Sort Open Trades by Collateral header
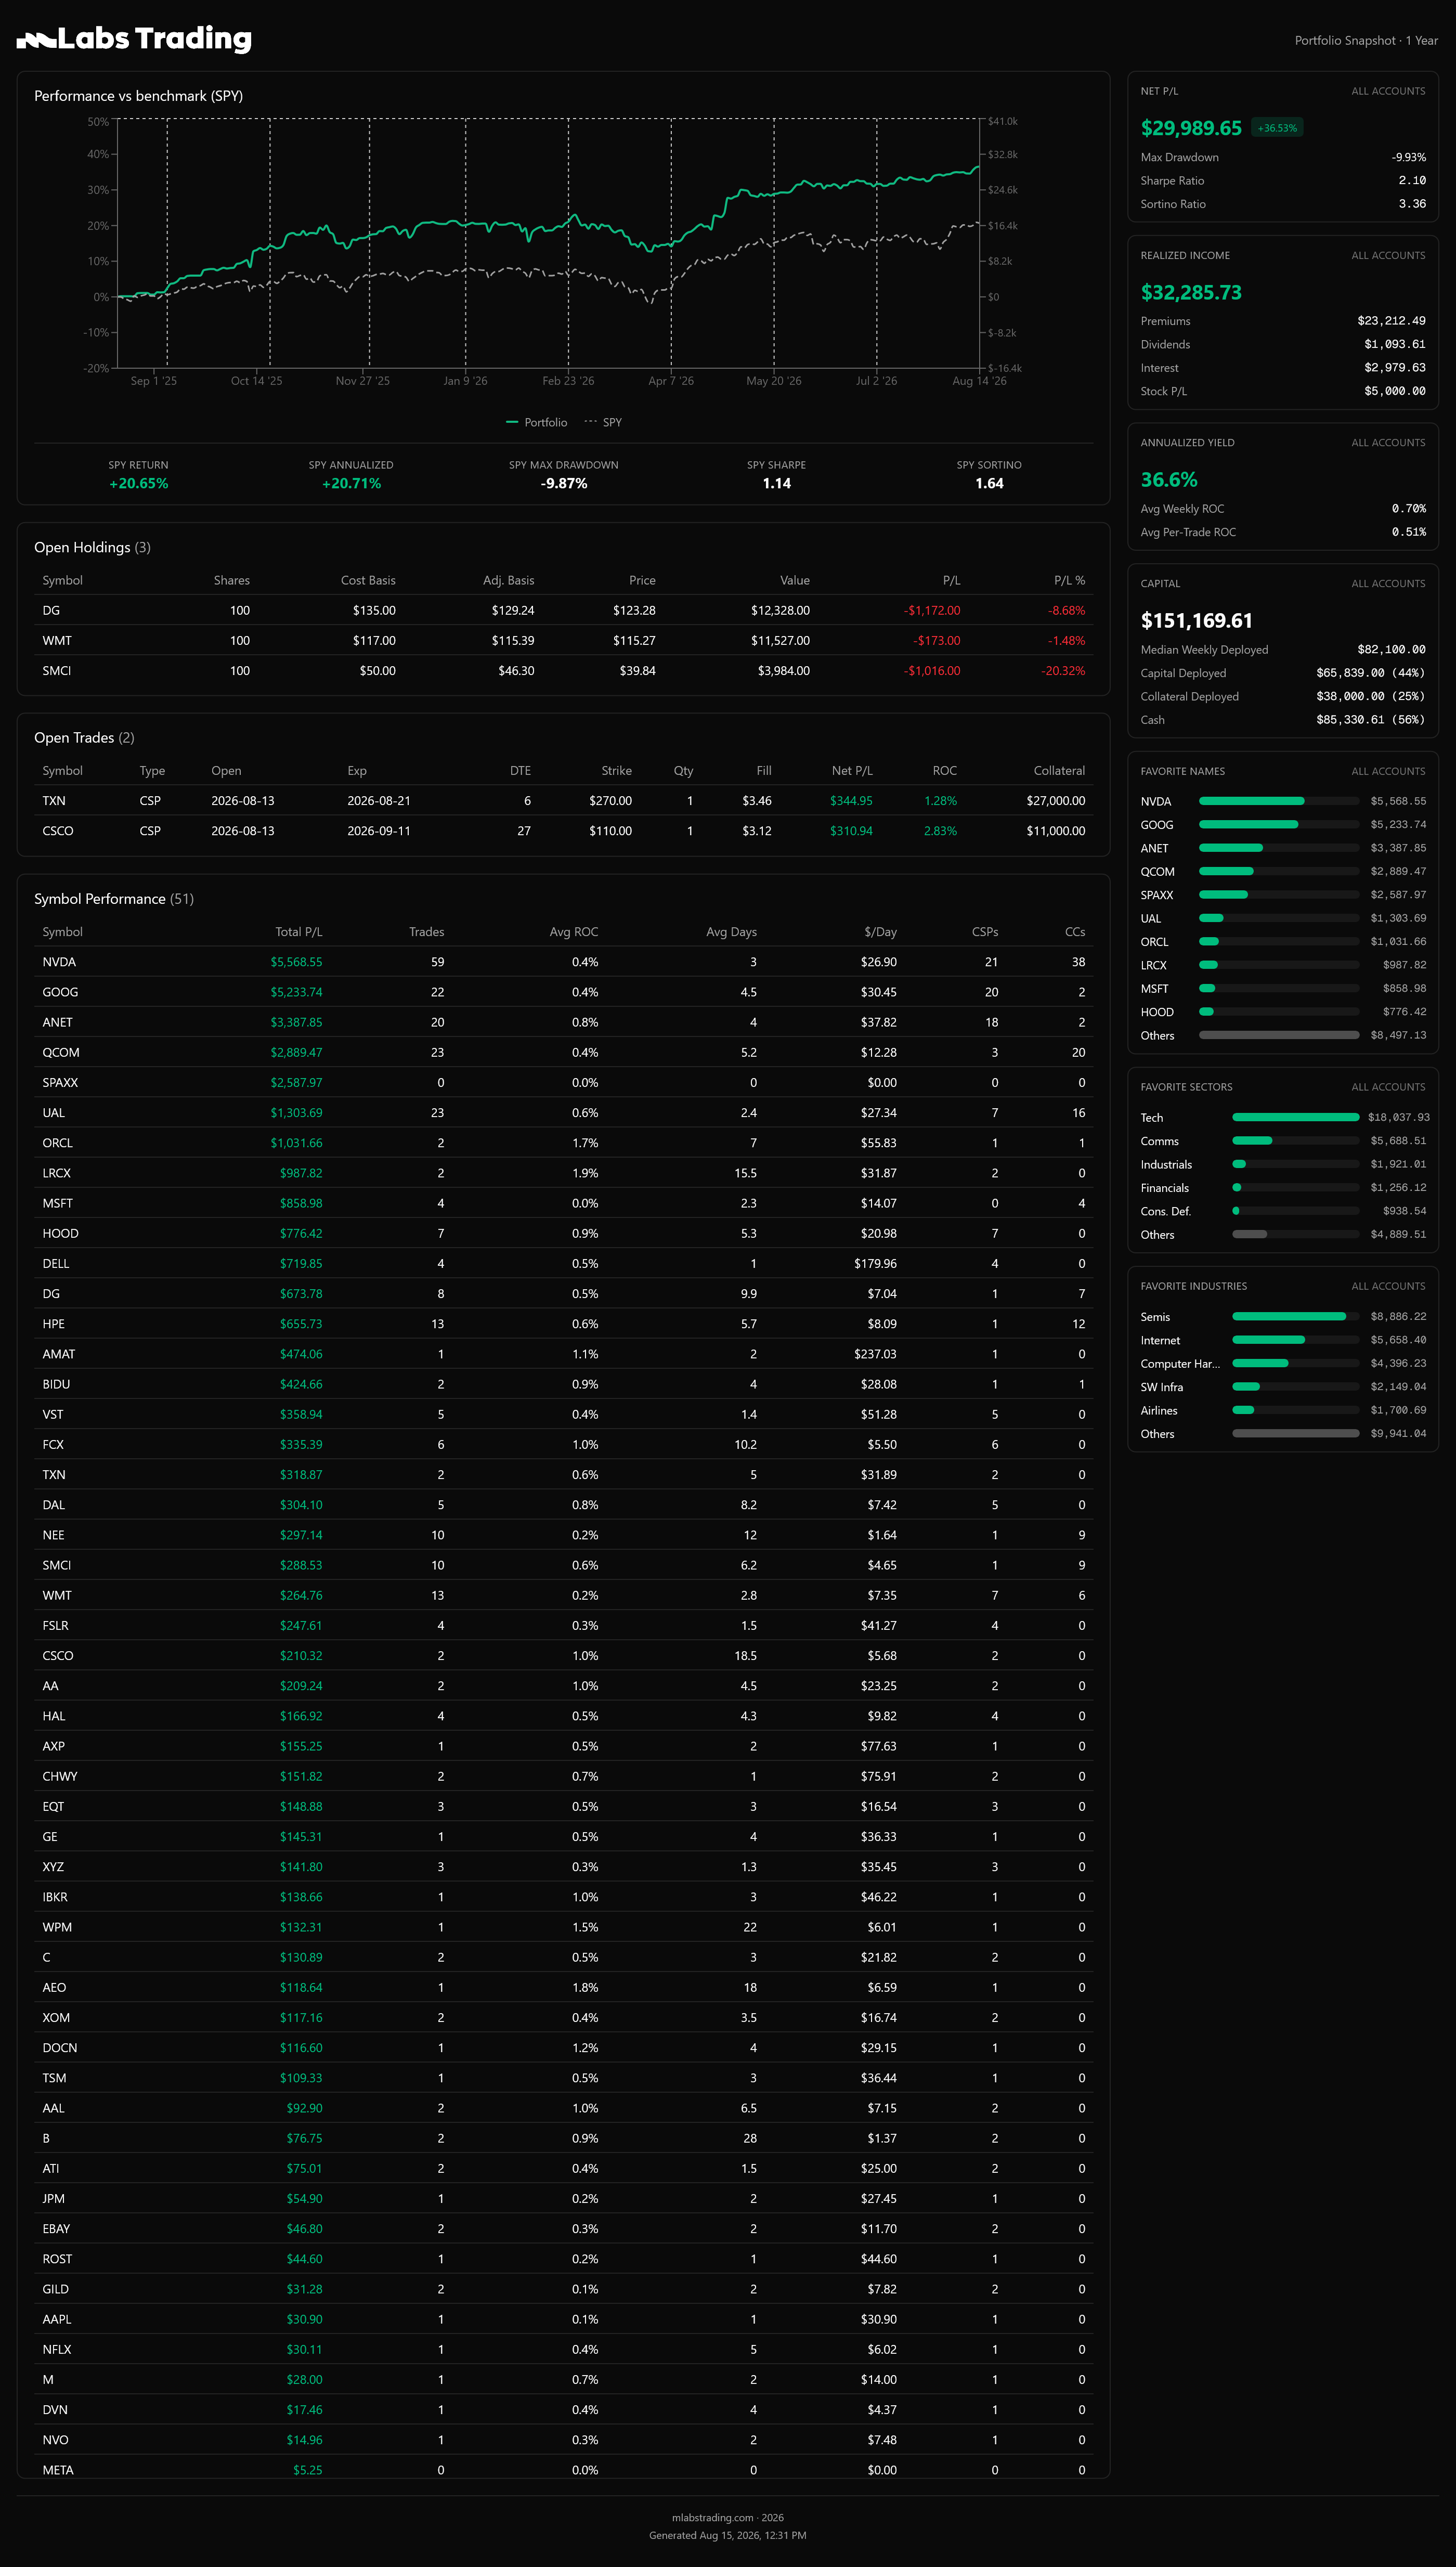This screenshot has width=1456, height=2567. pyautogui.click(x=1060, y=771)
